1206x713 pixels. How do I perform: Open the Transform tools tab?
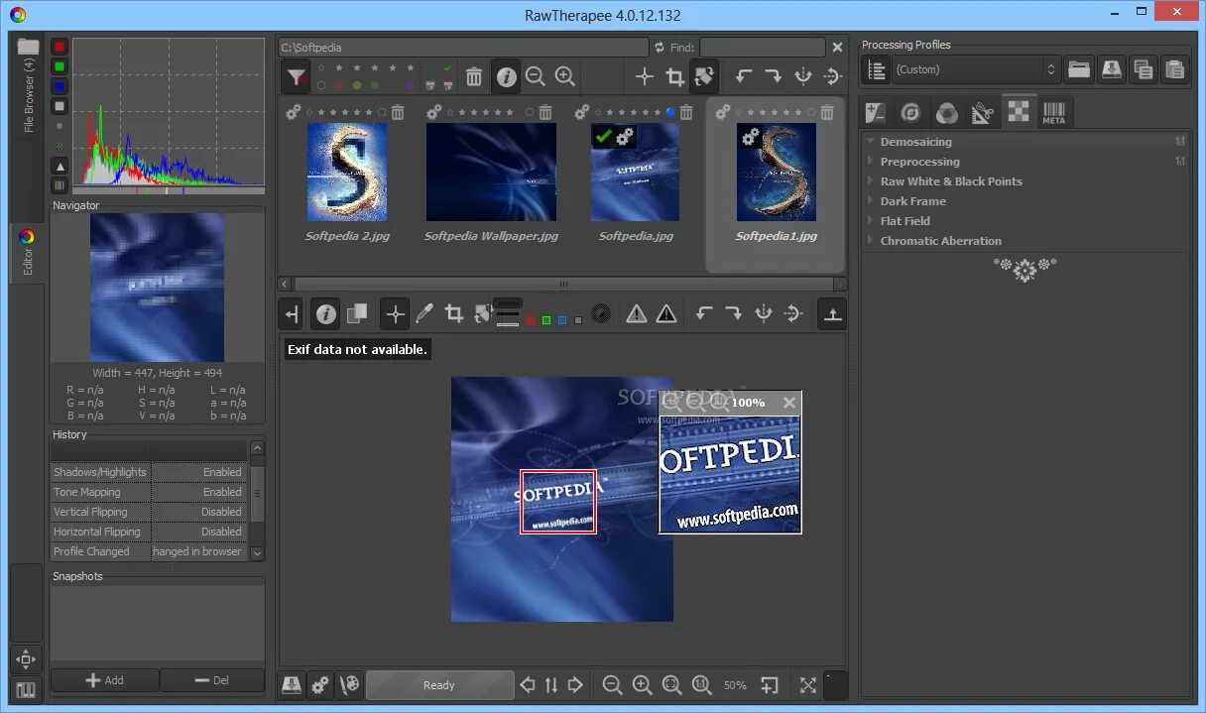pos(982,113)
